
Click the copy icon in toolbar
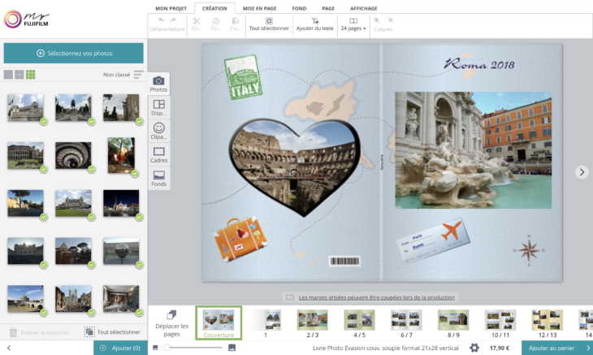[x=216, y=21]
